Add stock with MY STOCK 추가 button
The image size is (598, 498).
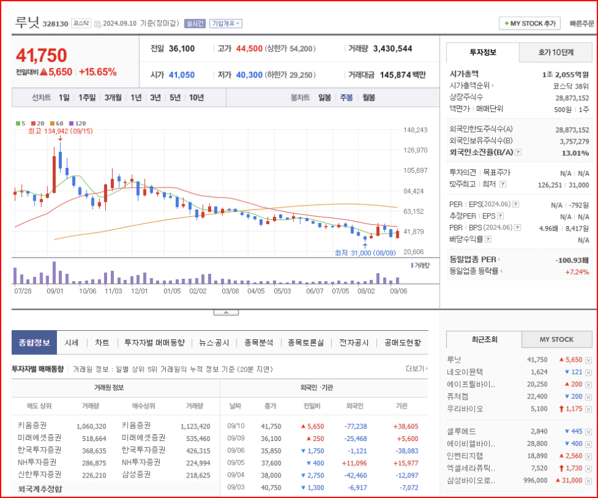(x=530, y=24)
